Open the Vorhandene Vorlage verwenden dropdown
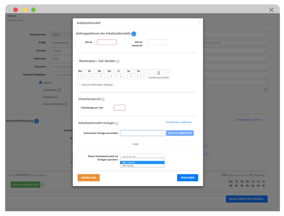284x216 pixels. (x=143, y=133)
